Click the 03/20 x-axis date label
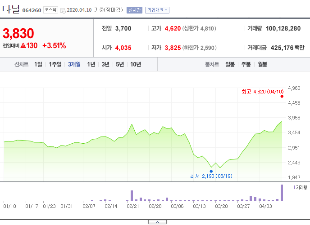310x225 pixels. (x=221, y=206)
